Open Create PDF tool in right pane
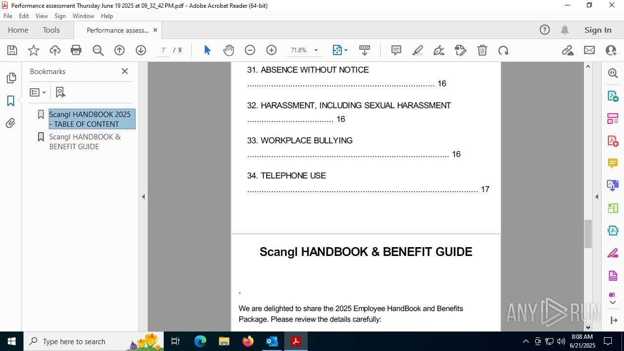Image resolution: width=624 pixels, height=351 pixels. coord(613,140)
